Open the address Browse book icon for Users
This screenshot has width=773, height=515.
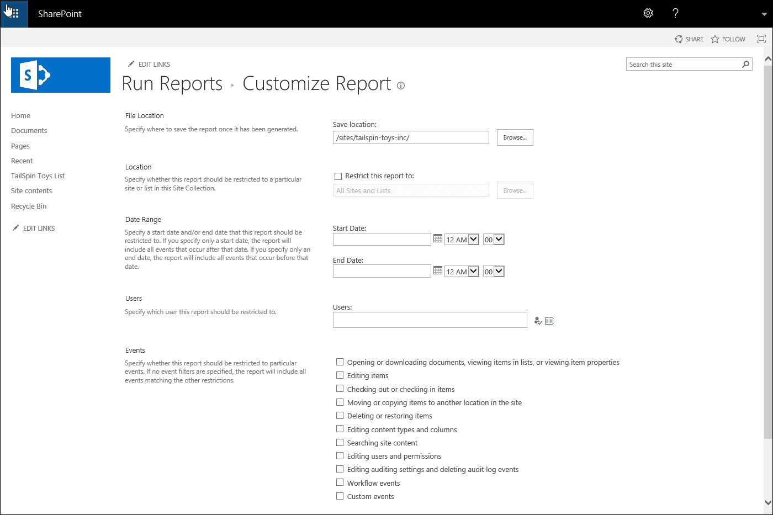549,320
